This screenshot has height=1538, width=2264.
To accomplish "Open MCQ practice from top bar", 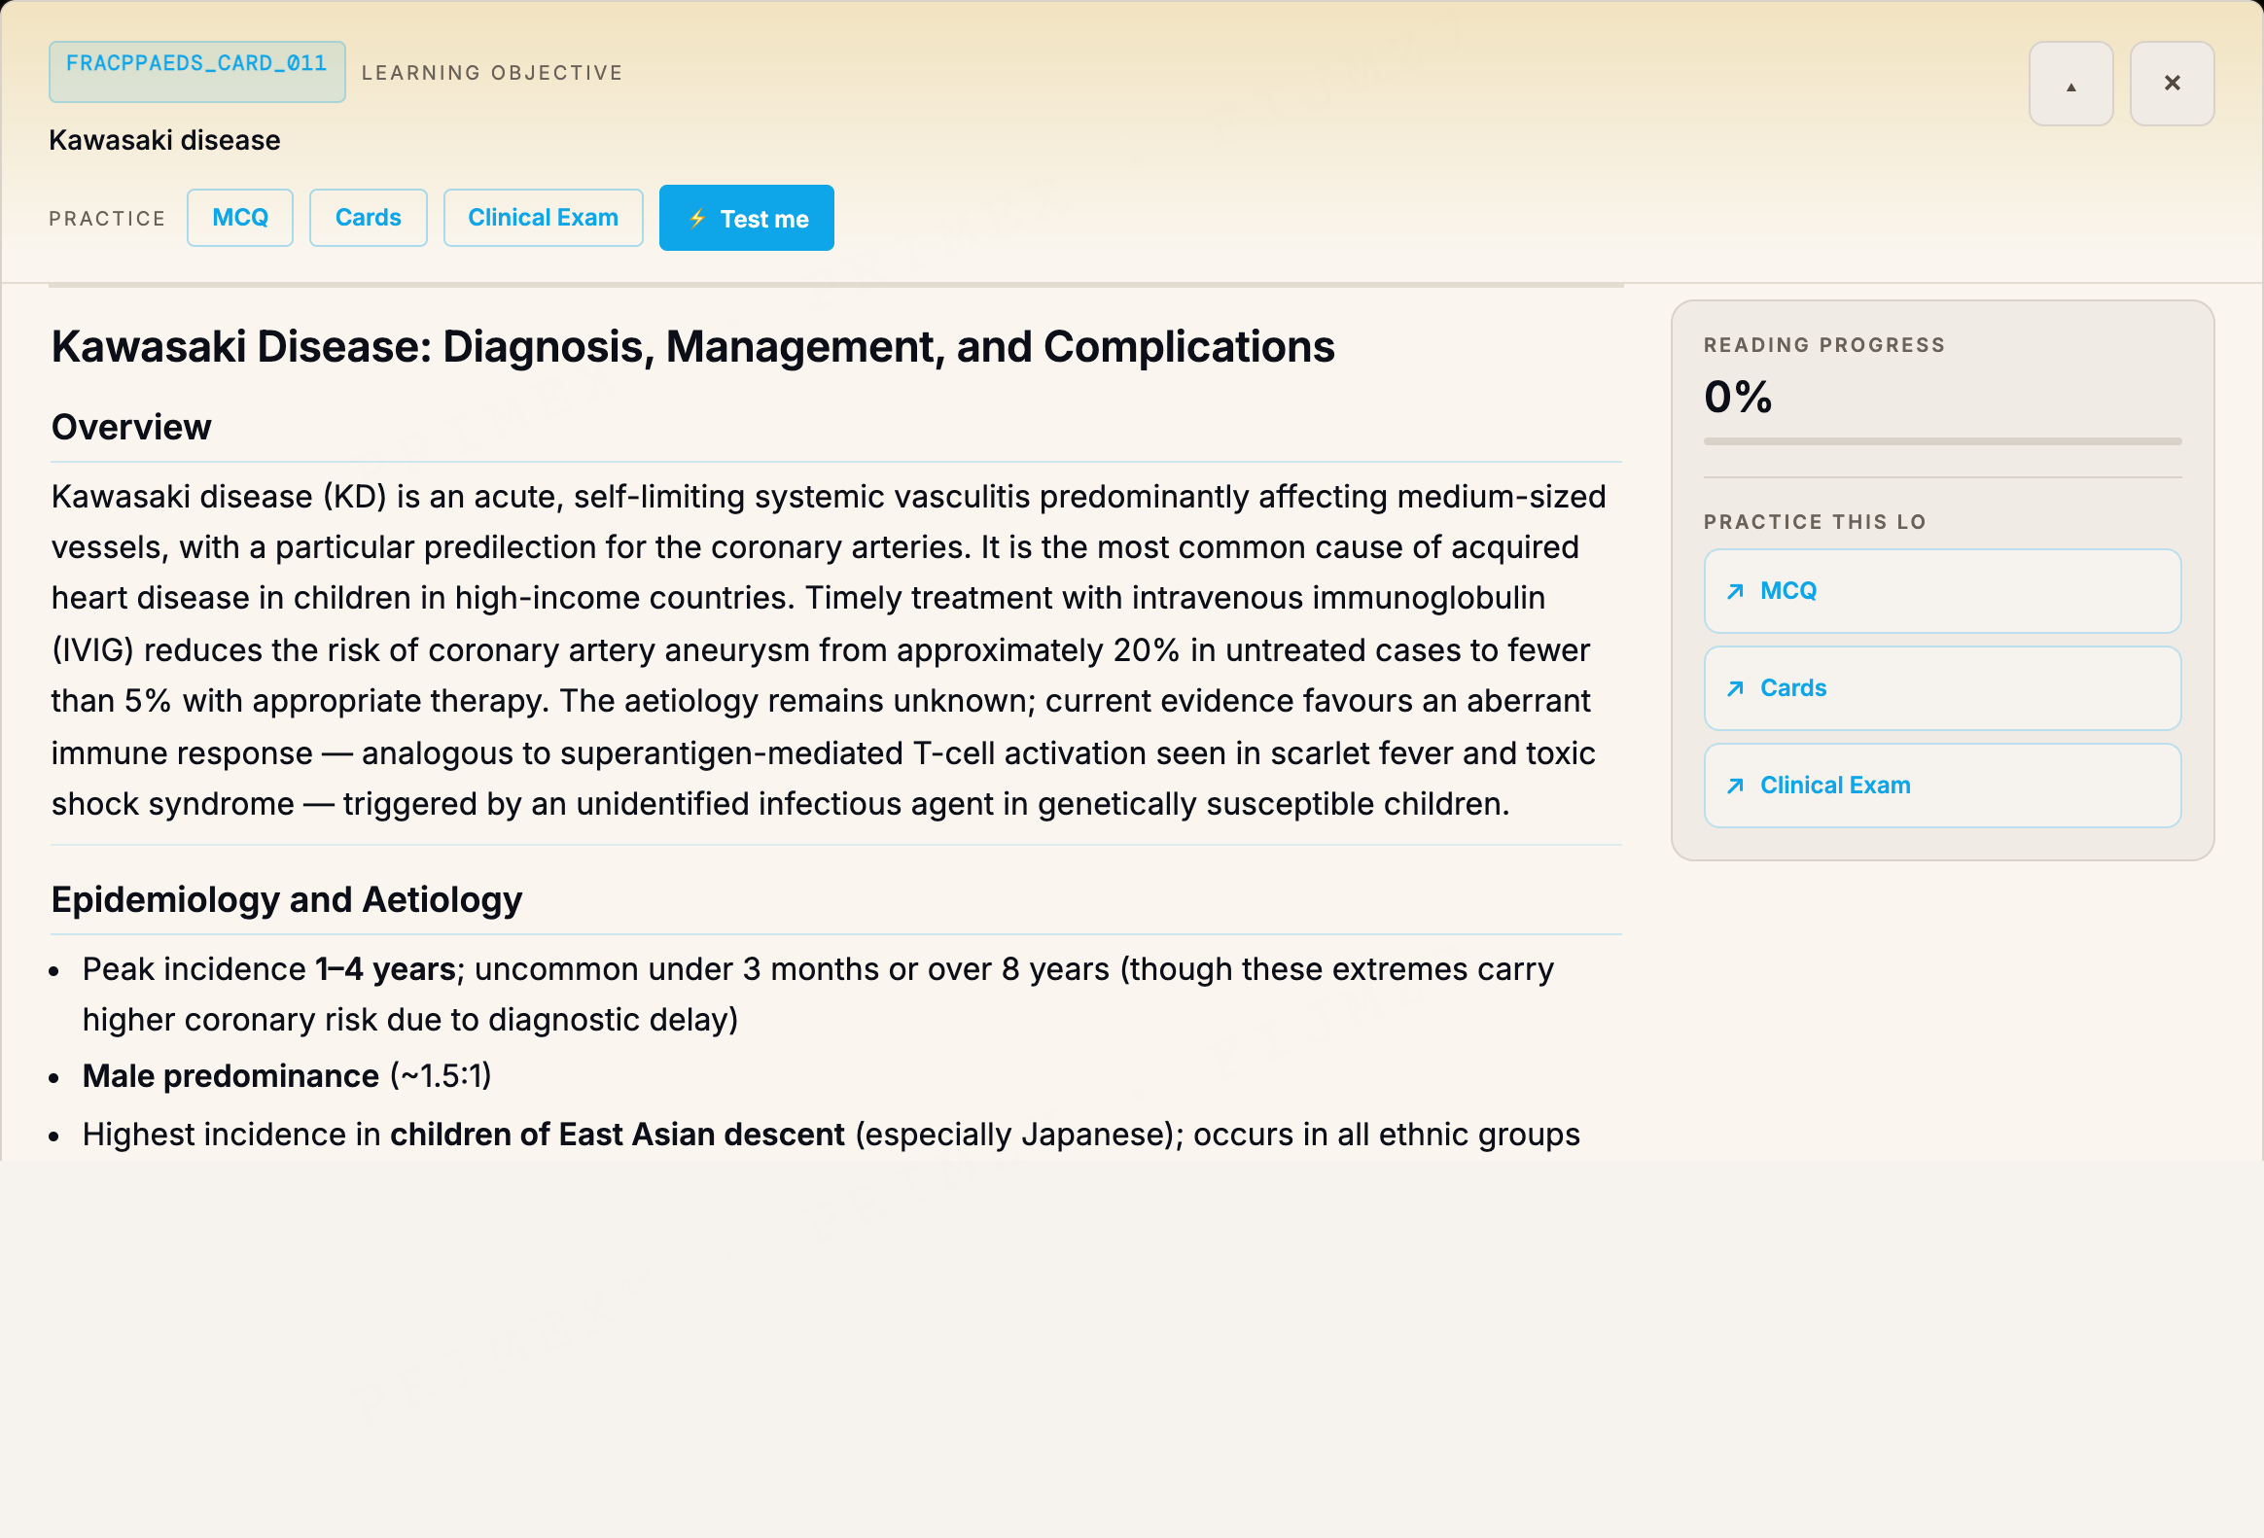I will [x=240, y=218].
